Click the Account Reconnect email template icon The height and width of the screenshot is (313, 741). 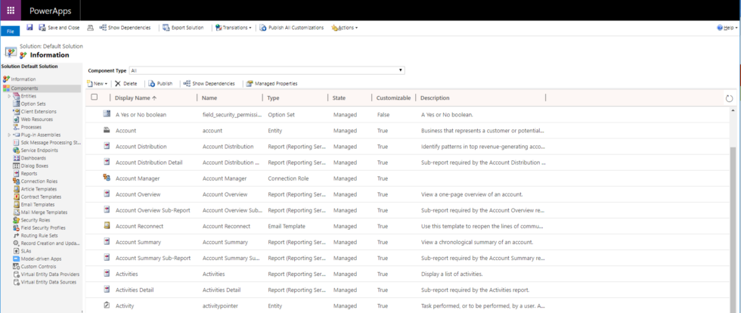(107, 225)
